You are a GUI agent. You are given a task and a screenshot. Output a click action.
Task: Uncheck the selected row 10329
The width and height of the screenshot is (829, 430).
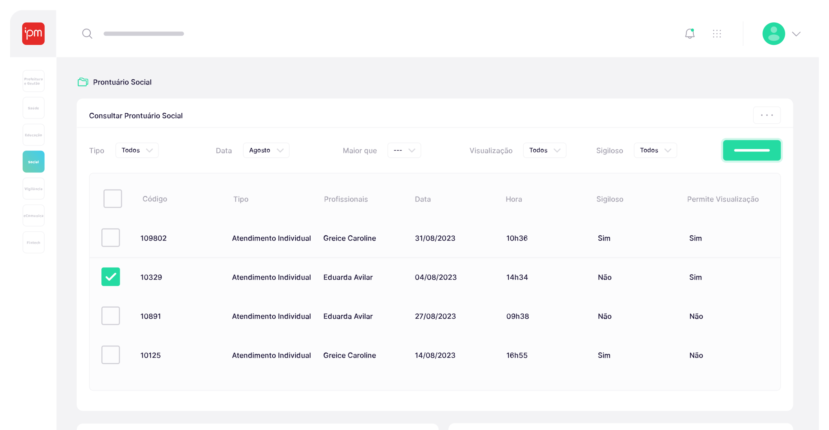point(110,277)
